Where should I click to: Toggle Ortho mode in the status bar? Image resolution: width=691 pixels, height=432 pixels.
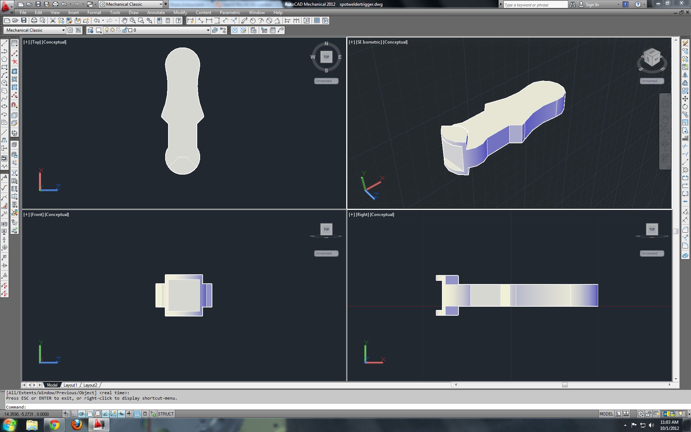[74, 414]
